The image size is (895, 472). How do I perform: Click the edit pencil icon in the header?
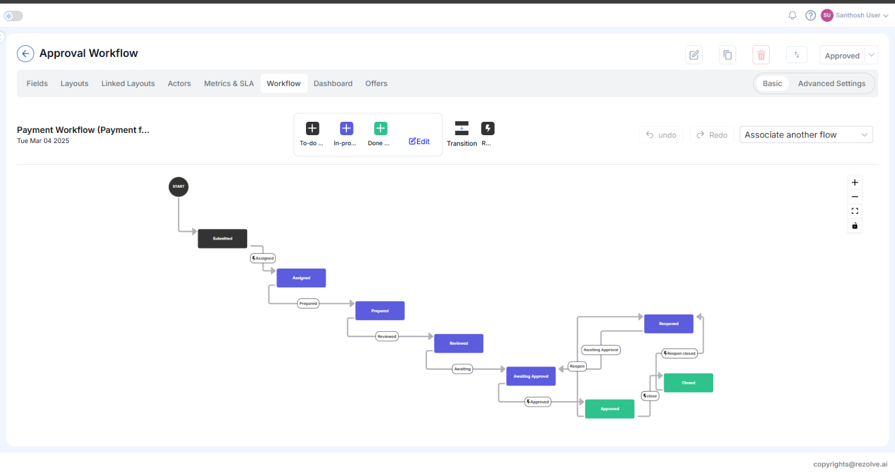(x=694, y=55)
